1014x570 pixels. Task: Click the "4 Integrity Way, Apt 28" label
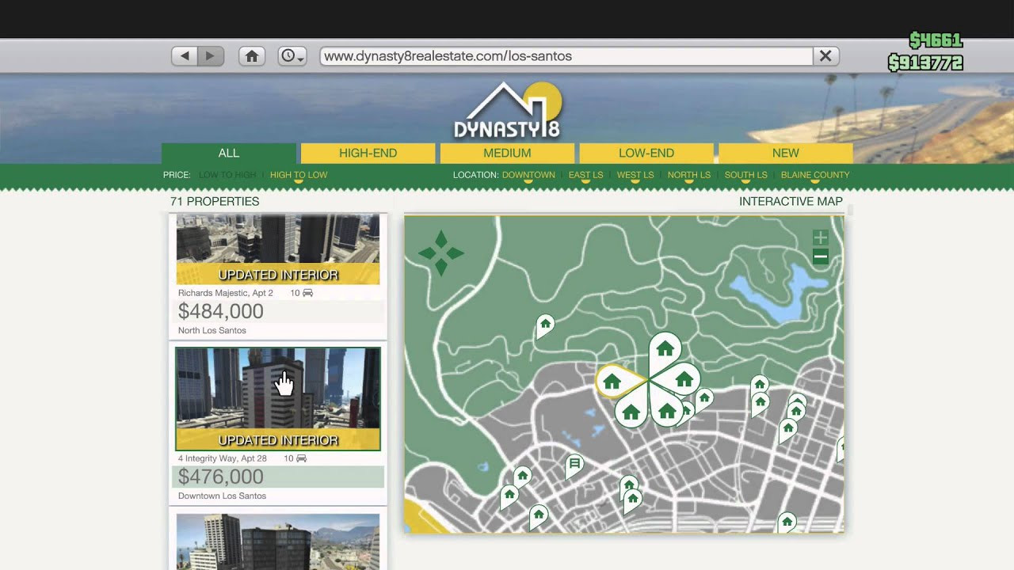coord(223,458)
